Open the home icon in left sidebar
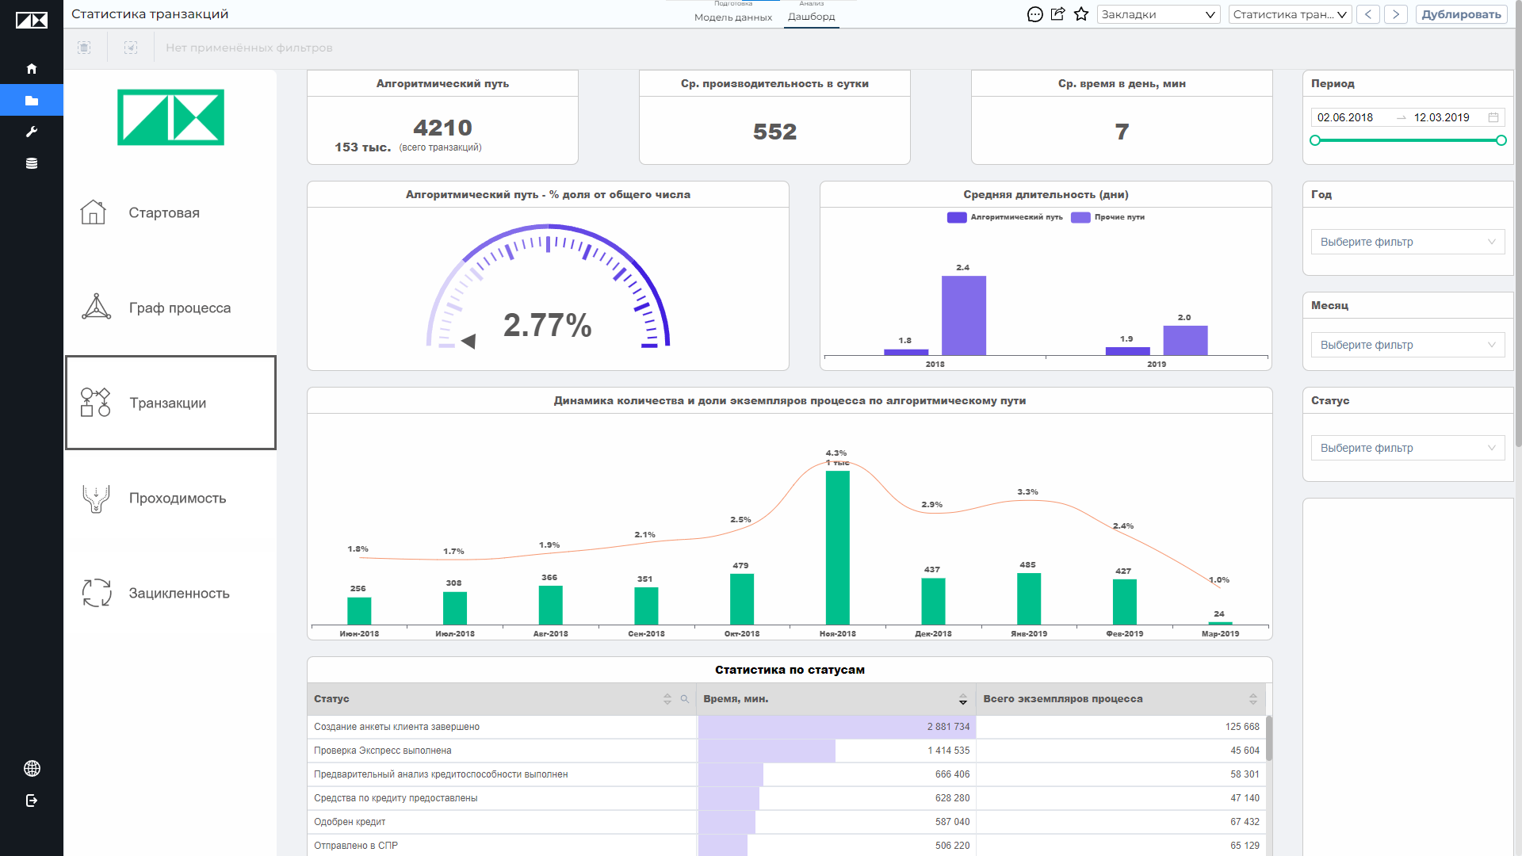The image size is (1522, 856). 32,69
